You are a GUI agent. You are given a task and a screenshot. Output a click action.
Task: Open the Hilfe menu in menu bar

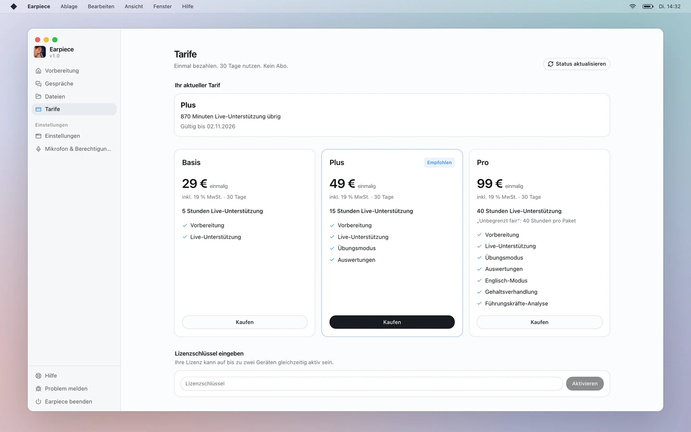click(188, 6)
